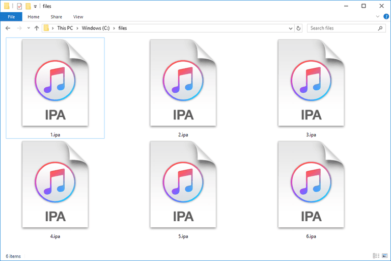The image size is (391, 261).
Task: Click the Windows (C:) breadcrumb
Action: coord(96,28)
